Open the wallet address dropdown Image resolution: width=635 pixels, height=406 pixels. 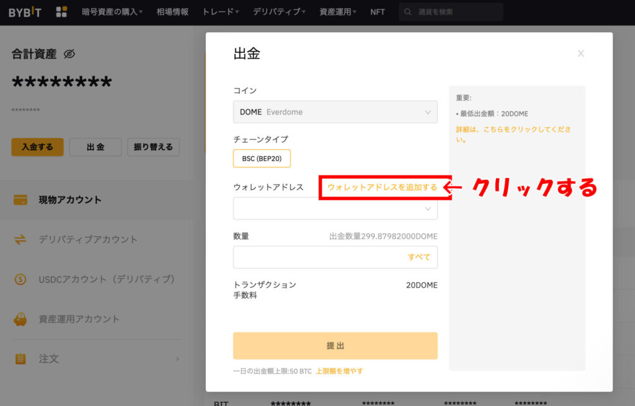(x=335, y=209)
